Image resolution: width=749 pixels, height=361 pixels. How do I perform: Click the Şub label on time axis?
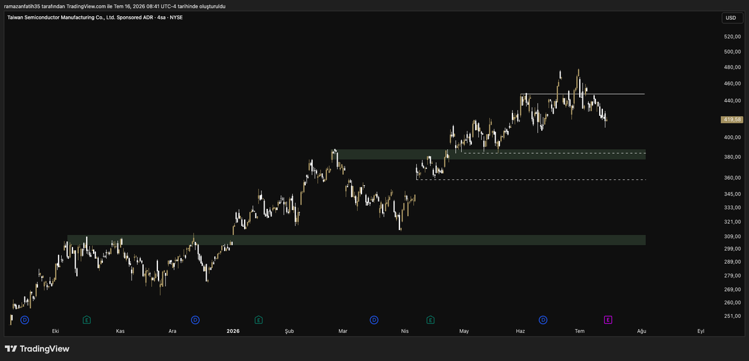289,332
